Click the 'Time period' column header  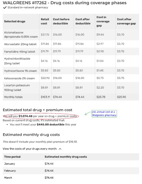coord(12,157)
